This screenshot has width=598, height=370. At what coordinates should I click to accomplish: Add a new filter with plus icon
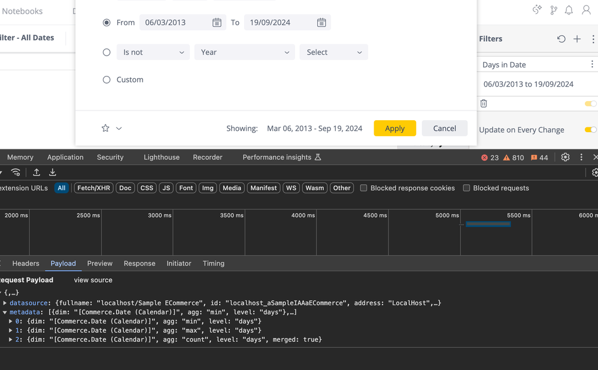click(577, 39)
